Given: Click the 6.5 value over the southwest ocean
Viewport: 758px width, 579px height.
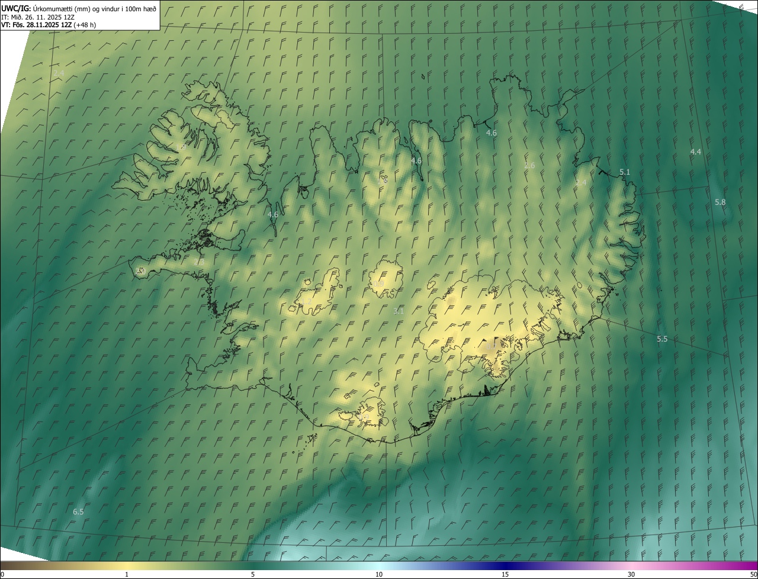Looking at the screenshot, I should pyautogui.click(x=78, y=512).
